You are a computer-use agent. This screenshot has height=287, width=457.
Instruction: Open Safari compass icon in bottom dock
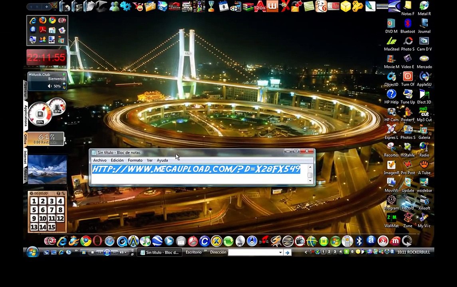click(x=109, y=241)
